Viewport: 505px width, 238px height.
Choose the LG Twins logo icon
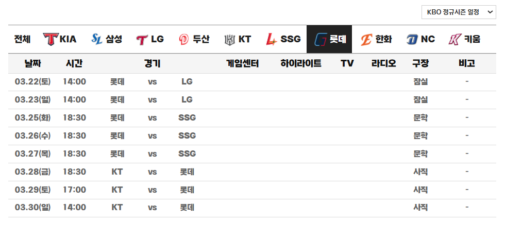(x=142, y=40)
